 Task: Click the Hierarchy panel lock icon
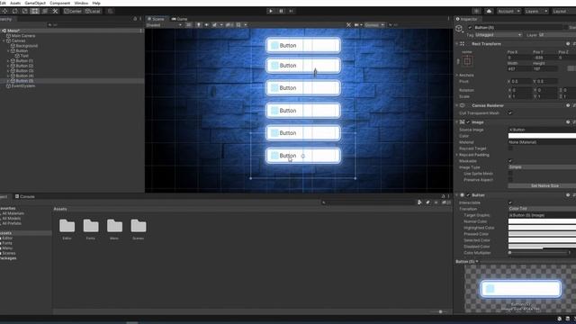click(x=135, y=19)
